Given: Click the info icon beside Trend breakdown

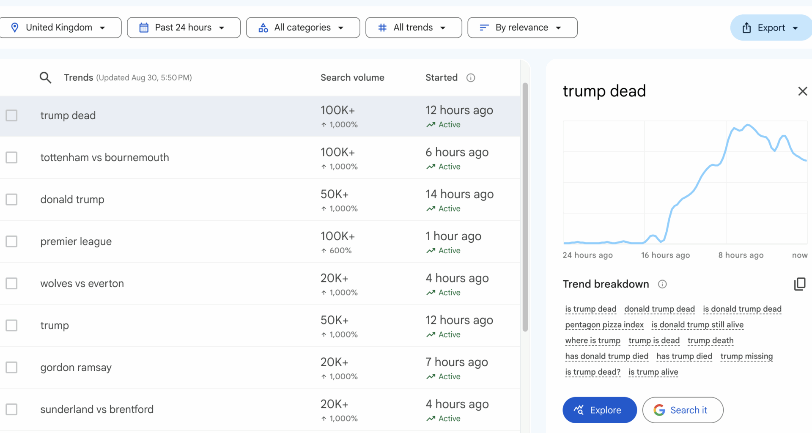Looking at the screenshot, I should 662,284.
